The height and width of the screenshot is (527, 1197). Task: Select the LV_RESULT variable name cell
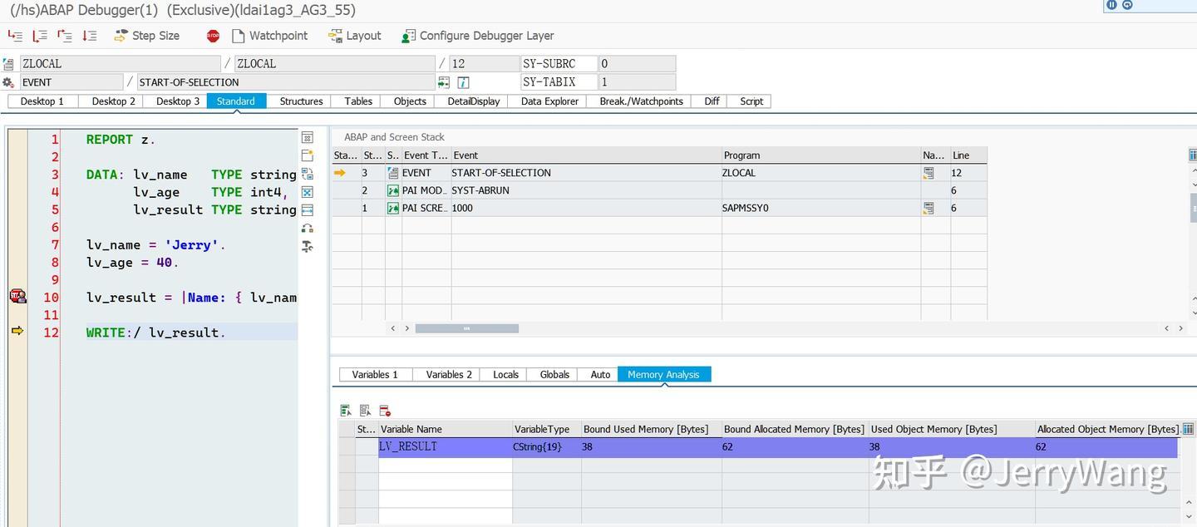click(x=446, y=447)
